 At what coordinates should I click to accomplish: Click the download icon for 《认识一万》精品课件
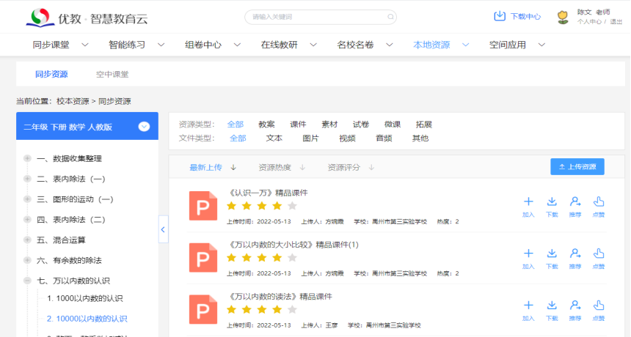[x=551, y=201]
